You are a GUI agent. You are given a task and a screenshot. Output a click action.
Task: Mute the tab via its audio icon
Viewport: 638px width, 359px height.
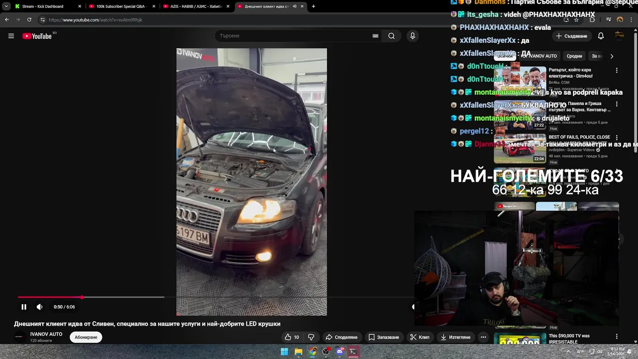tap(295, 6)
